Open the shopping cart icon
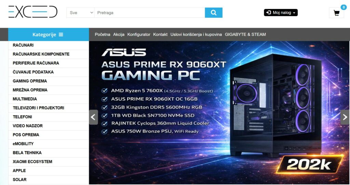The image size is (350, 185). point(336,13)
